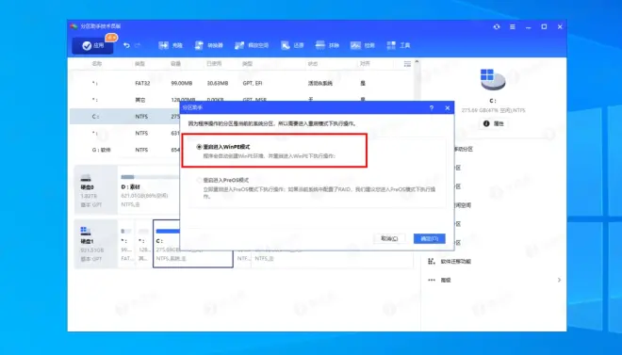Screen dimensions: 622x355
Task: Click the C: drive icon in right panel
Action: 492,79
